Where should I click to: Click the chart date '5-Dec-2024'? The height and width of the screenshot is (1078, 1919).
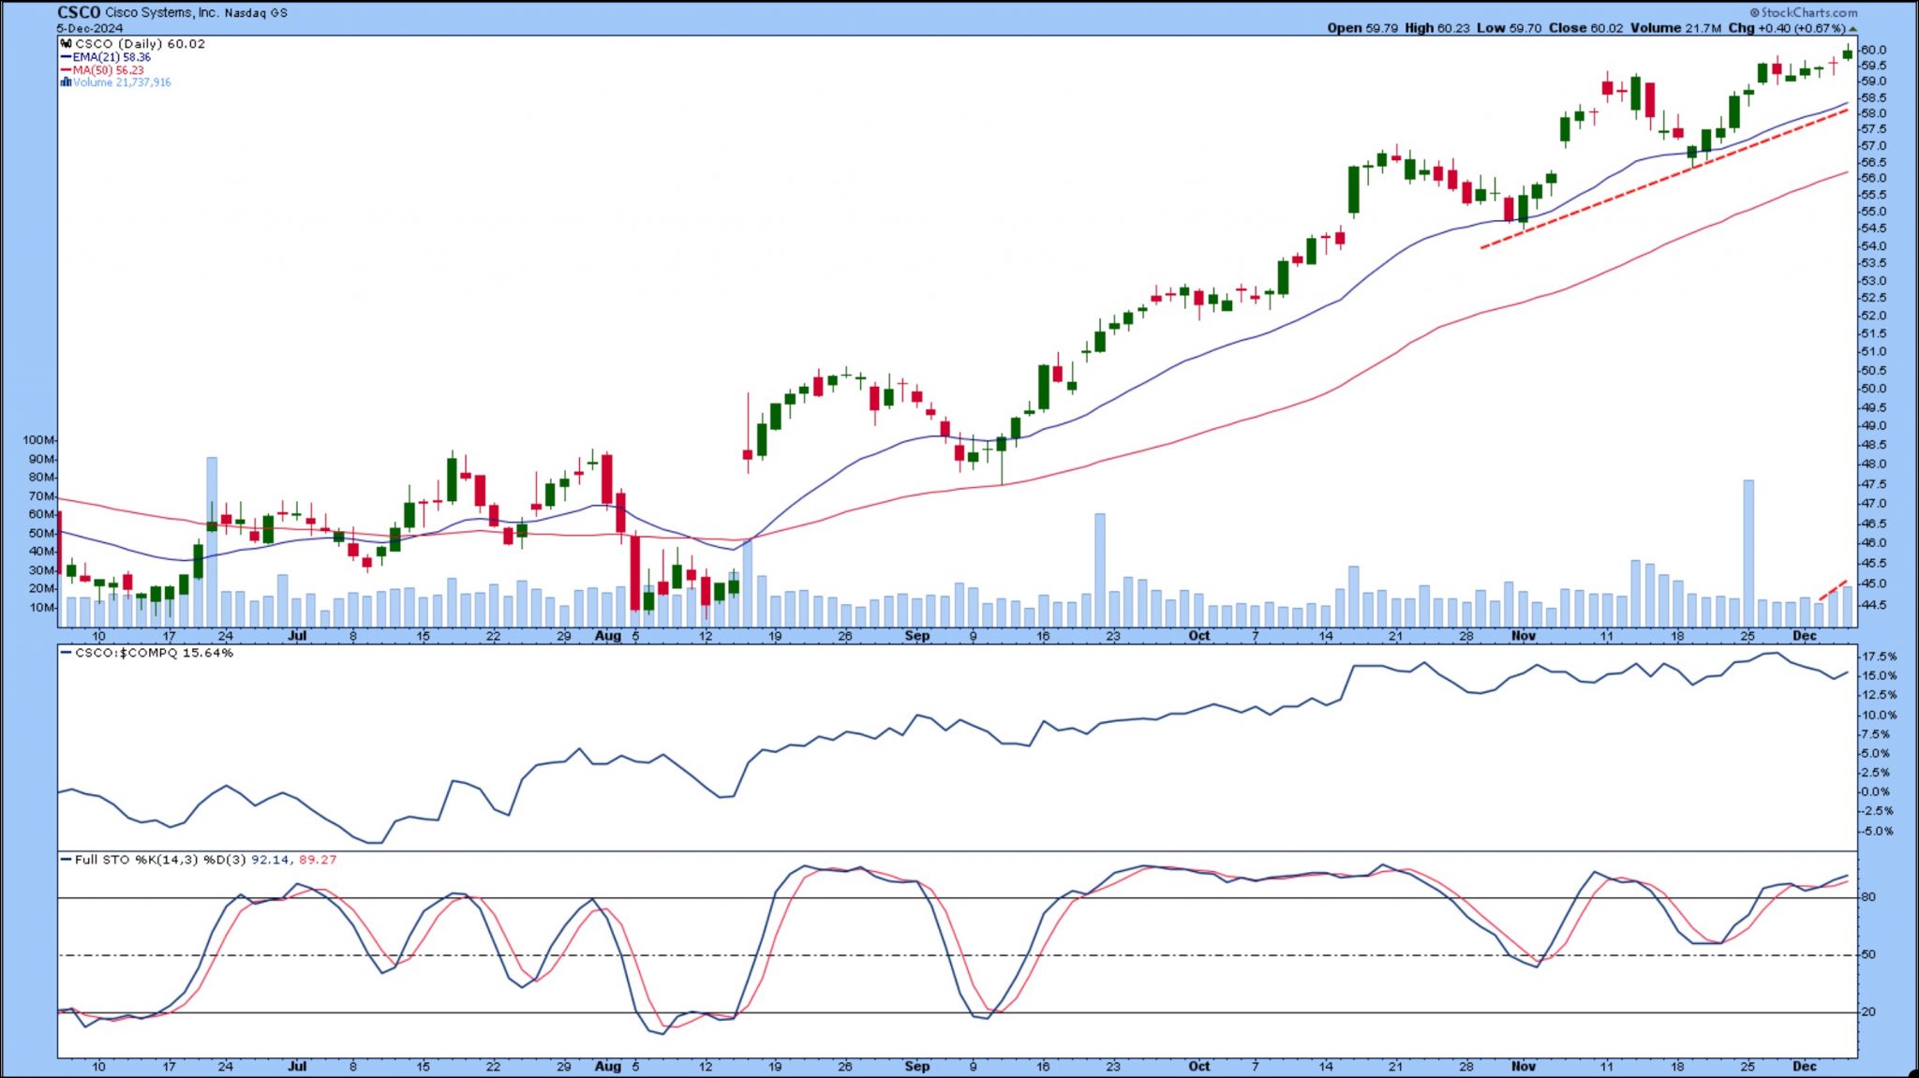tap(89, 28)
